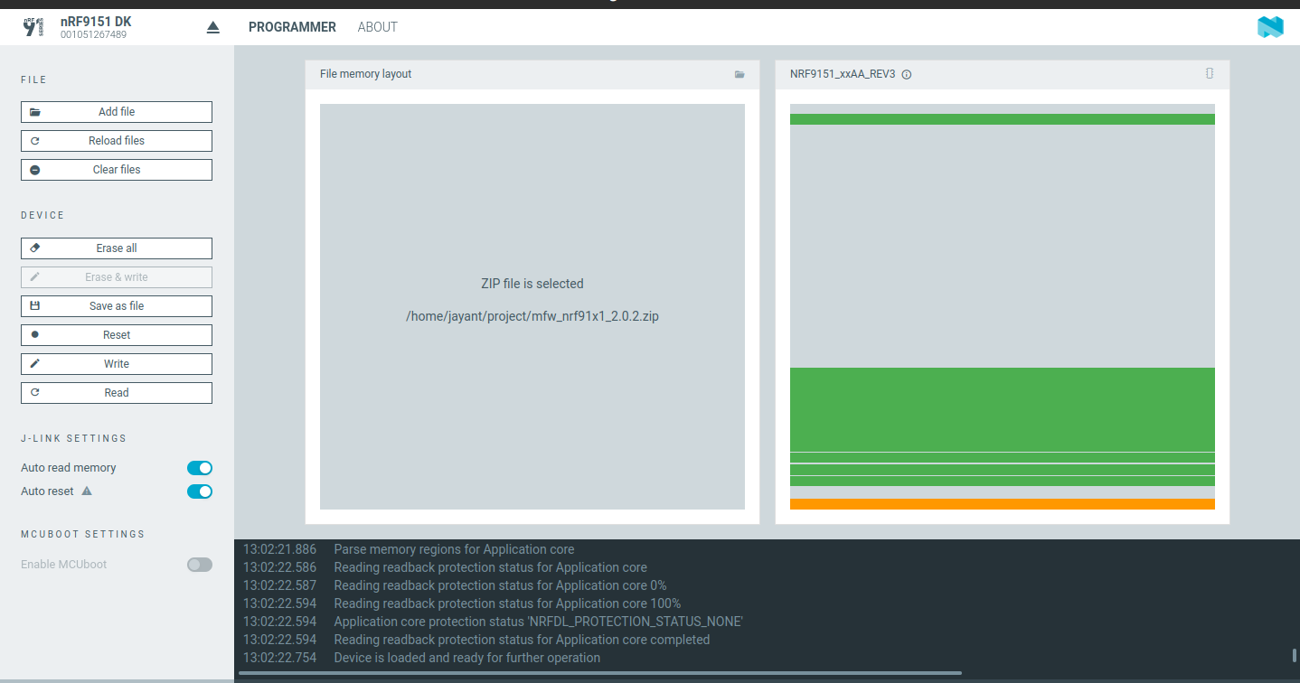Viewport: 1300px width, 683px height.
Task: Click the NRF9151_xxAA_REV3 panel title
Action: coord(843,74)
